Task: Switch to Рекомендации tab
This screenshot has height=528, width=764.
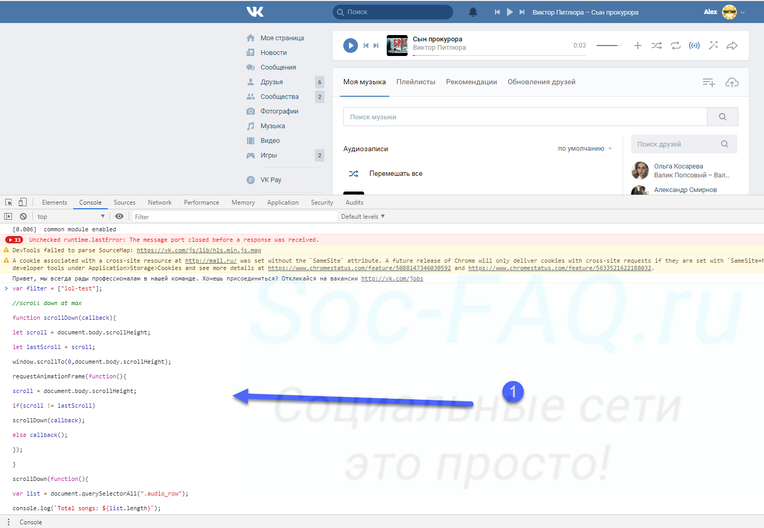Action: point(471,82)
